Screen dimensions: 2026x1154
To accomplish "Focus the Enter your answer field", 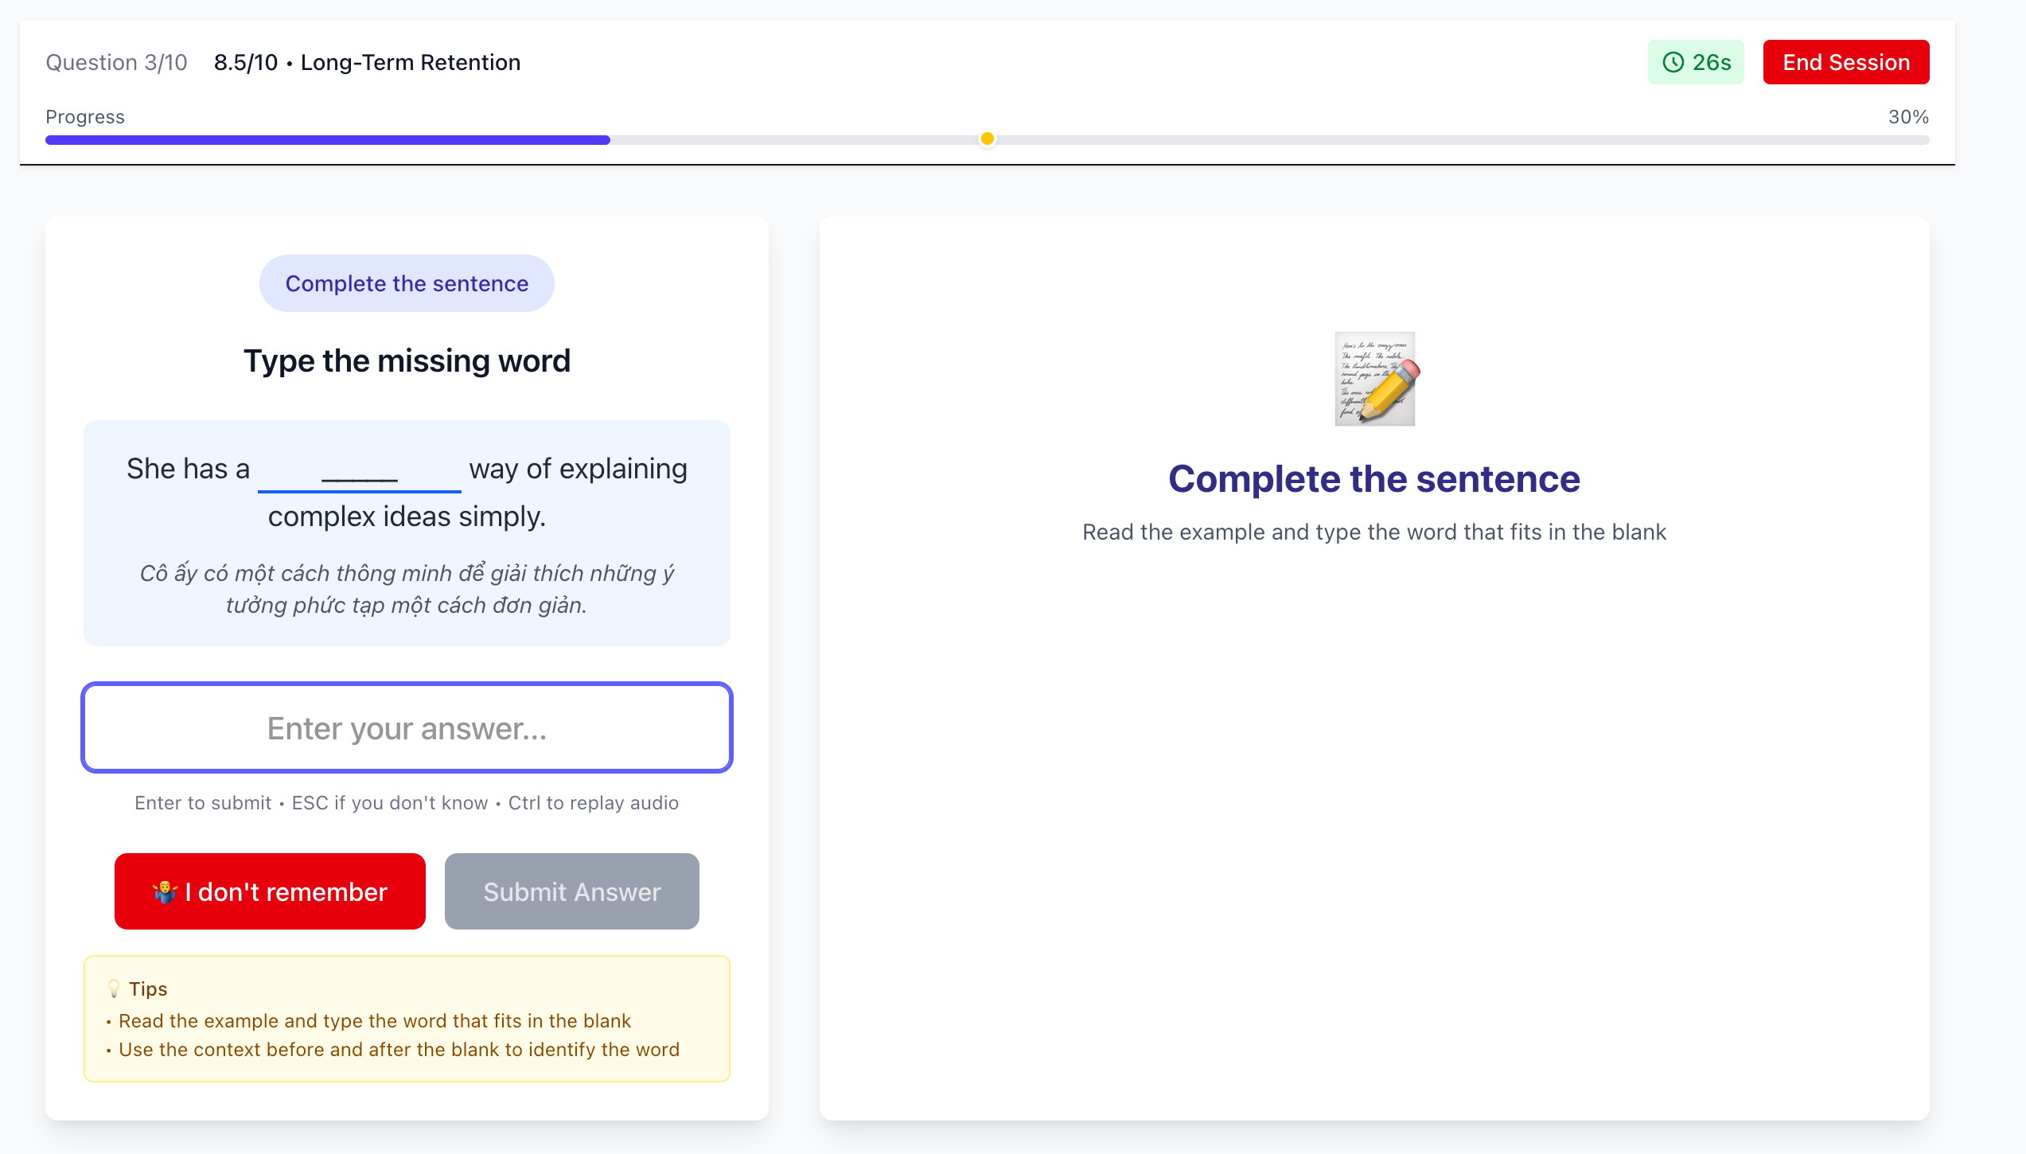I will click(407, 727).
